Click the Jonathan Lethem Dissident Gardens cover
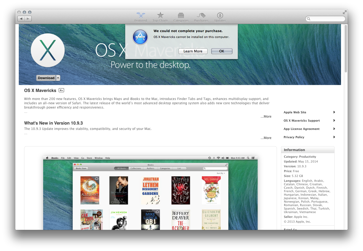The height and width of the screenshot is (251, 363). [150, 190]
